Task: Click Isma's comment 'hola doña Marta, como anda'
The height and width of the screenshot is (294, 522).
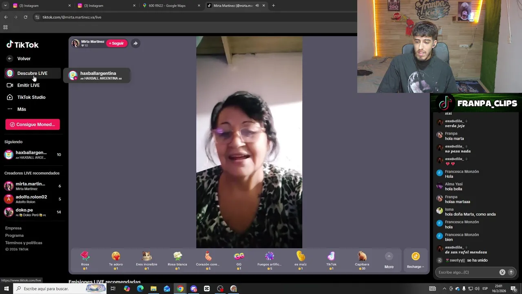Action: pyautogui.click(x=470, y=214)
